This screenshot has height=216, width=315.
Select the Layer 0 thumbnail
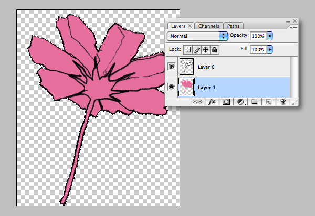click(186, 67)
